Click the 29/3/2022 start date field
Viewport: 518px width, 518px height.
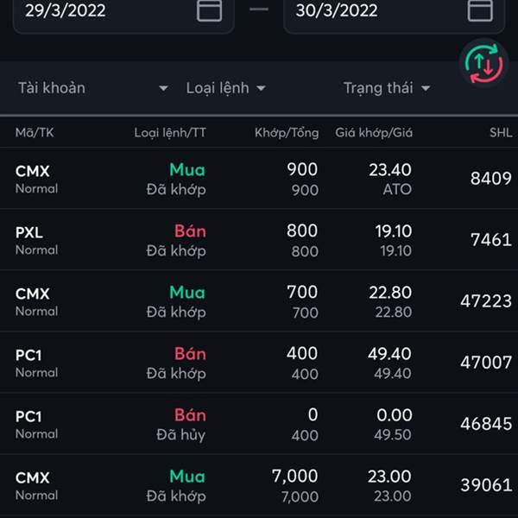pos(123,13)
